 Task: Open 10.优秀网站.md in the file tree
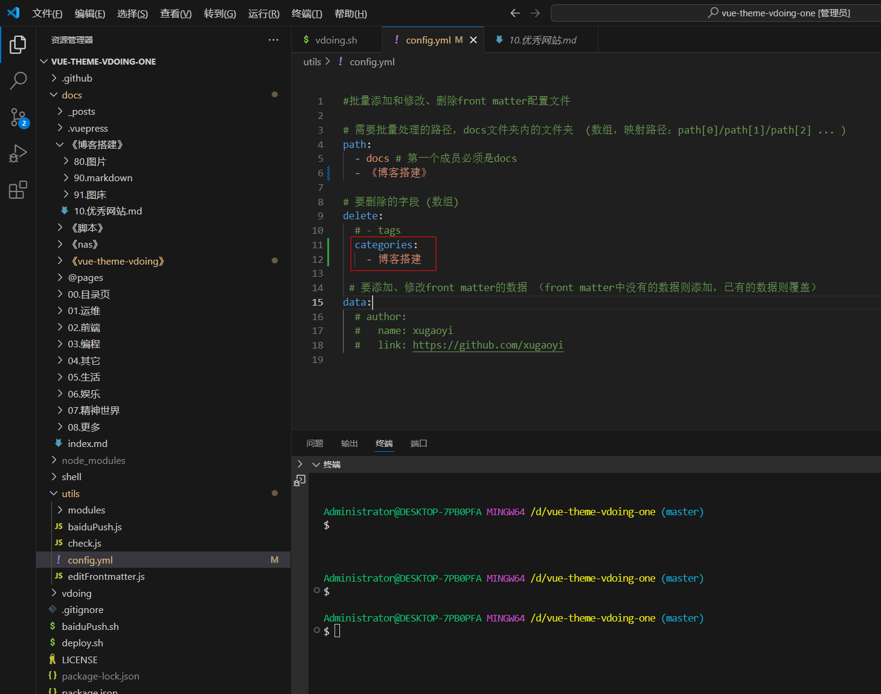pos(163,211)
